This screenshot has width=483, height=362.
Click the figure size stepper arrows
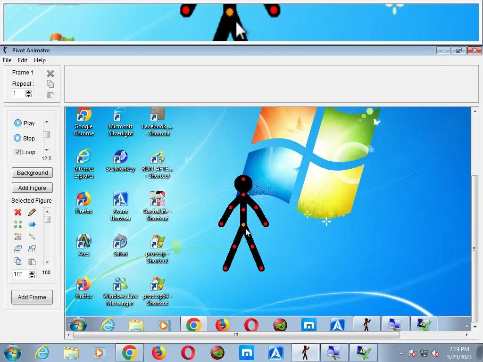32,274
